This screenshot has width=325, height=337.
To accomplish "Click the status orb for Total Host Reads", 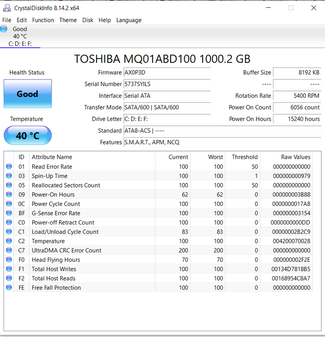I will pyautogui.click(x=9, y=278).
